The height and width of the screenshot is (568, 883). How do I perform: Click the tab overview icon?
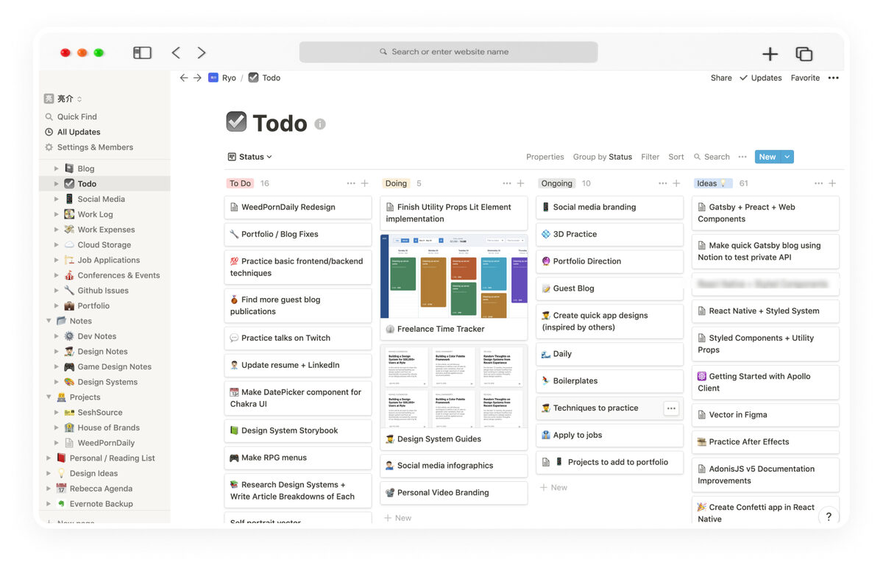(x=804, y=54)
